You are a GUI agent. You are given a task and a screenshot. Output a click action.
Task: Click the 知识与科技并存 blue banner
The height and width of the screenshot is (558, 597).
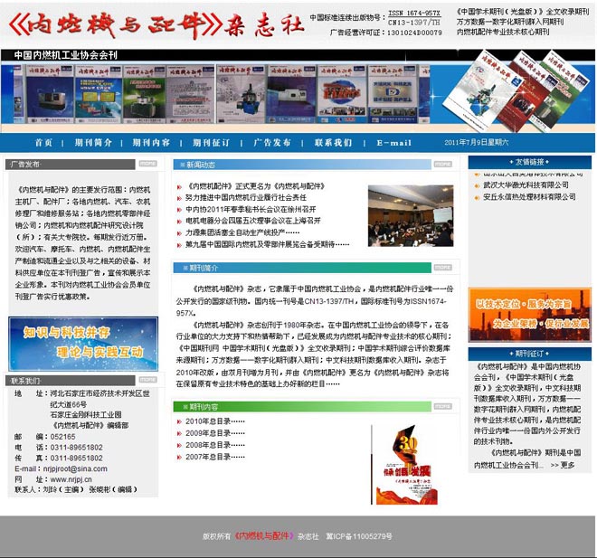tap(83, 344)
